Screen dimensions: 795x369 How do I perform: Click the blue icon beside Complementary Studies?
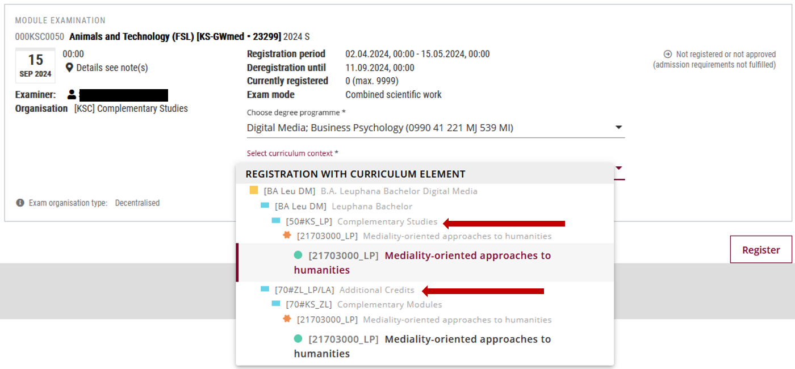[x=276, y=221]
